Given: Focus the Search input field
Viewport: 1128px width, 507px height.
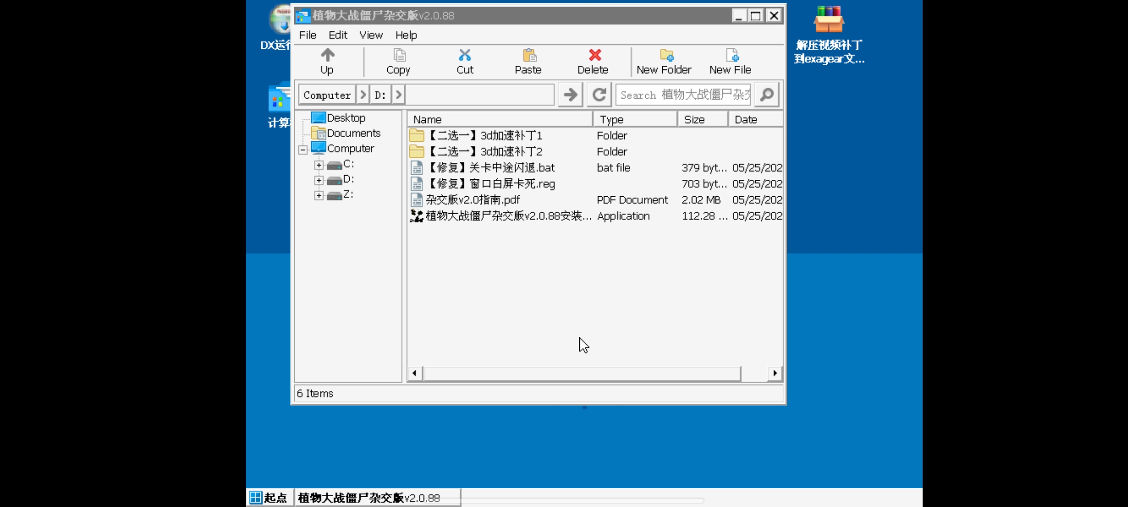Looking at the screenshot, I should (x=683, y=95).
